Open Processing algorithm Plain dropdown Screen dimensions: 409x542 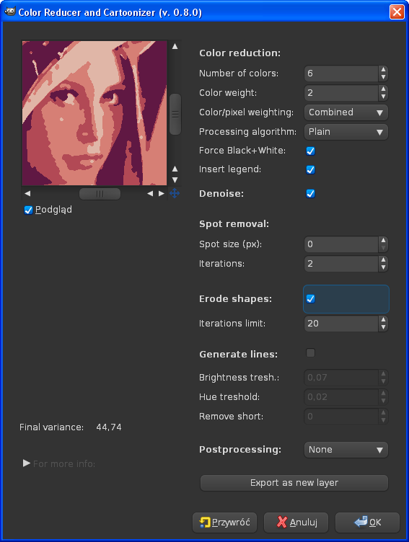pos(346,132)
